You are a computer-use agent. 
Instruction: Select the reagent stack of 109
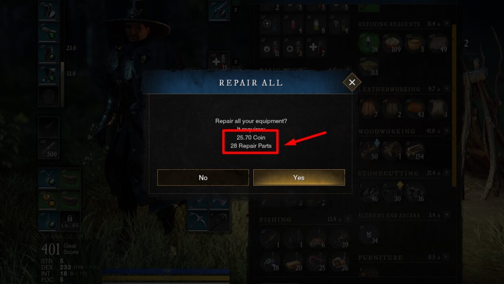pyautogui.click(x=391, y=43)
